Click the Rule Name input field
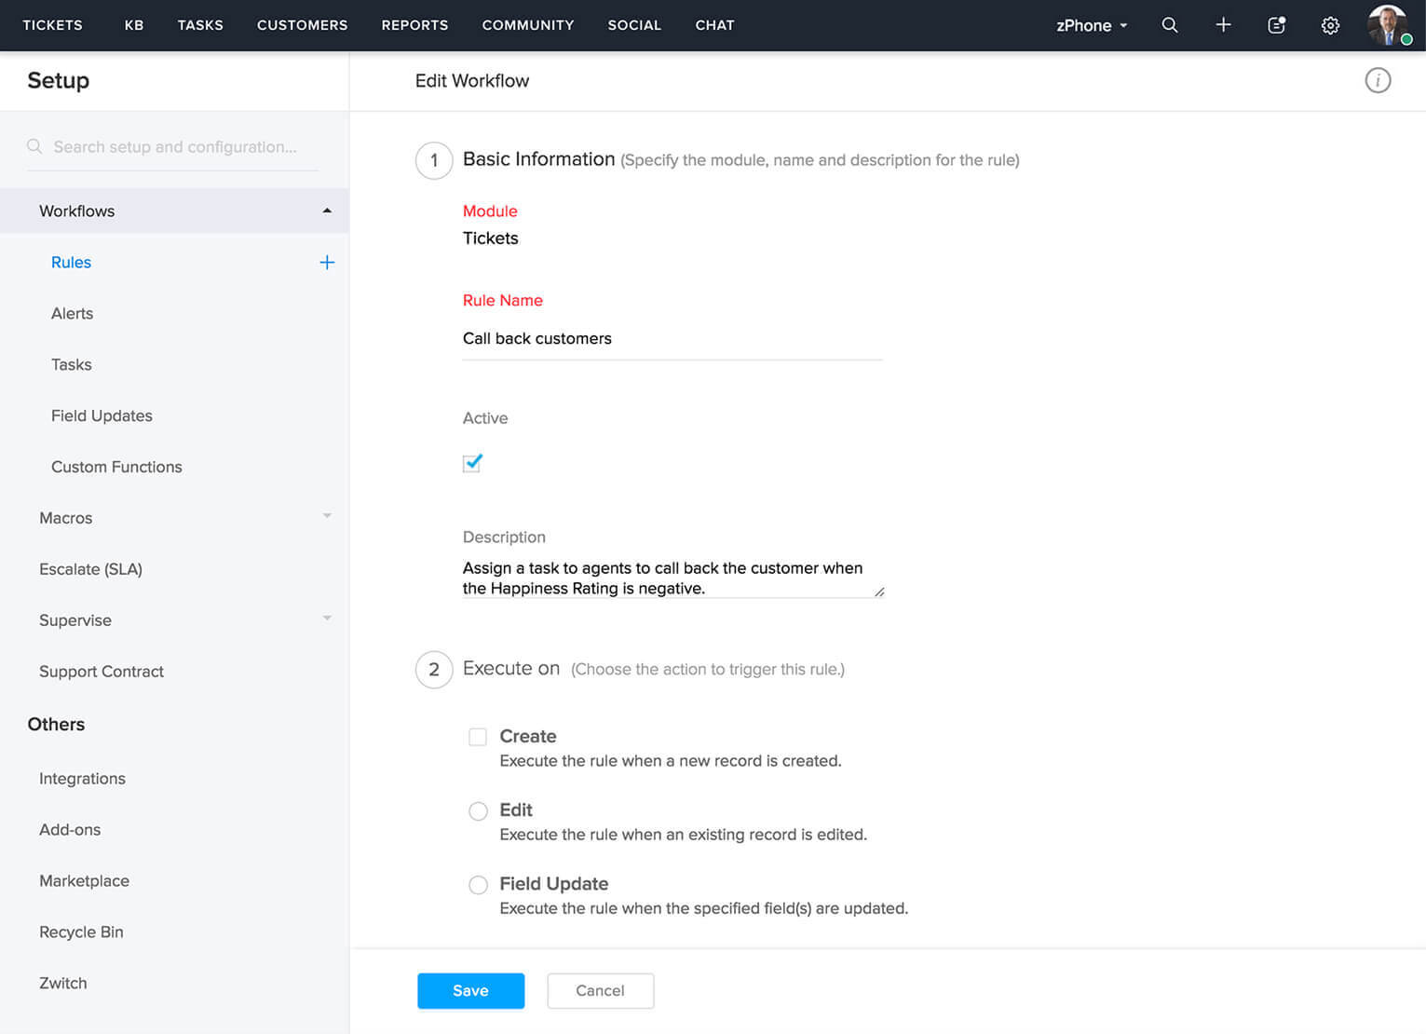Screen dimensions: 1426x1034 (671, 338)
